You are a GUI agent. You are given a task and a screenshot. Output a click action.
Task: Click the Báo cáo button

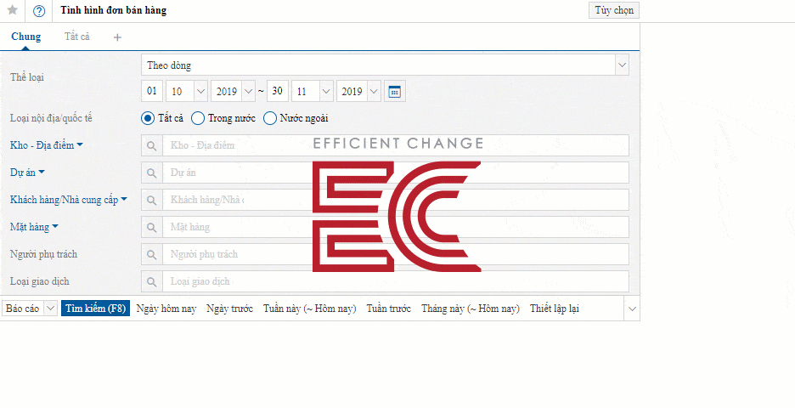coord(23,309)
